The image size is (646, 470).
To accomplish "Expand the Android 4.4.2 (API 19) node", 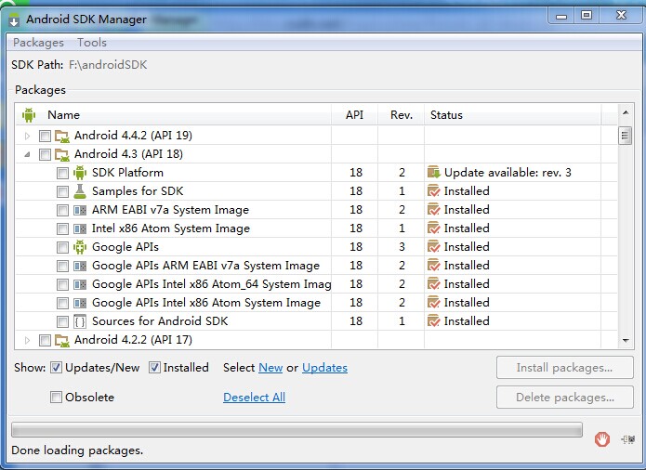I will 27,136.
